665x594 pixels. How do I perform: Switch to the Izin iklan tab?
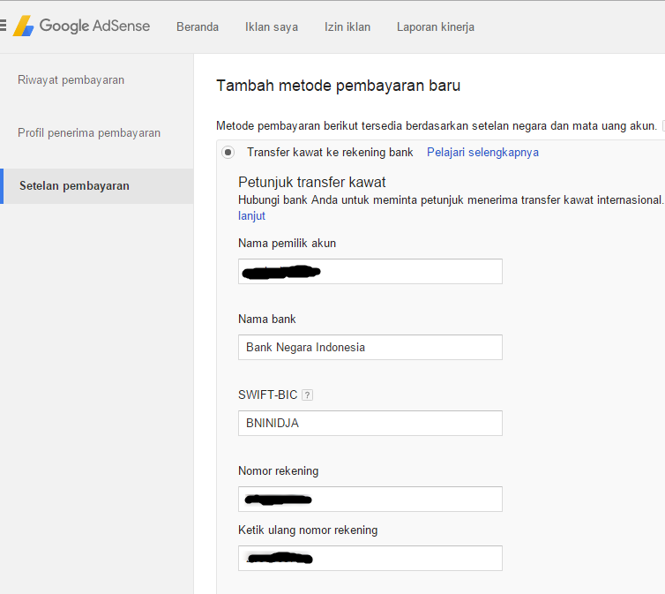[x=347, y=27]
